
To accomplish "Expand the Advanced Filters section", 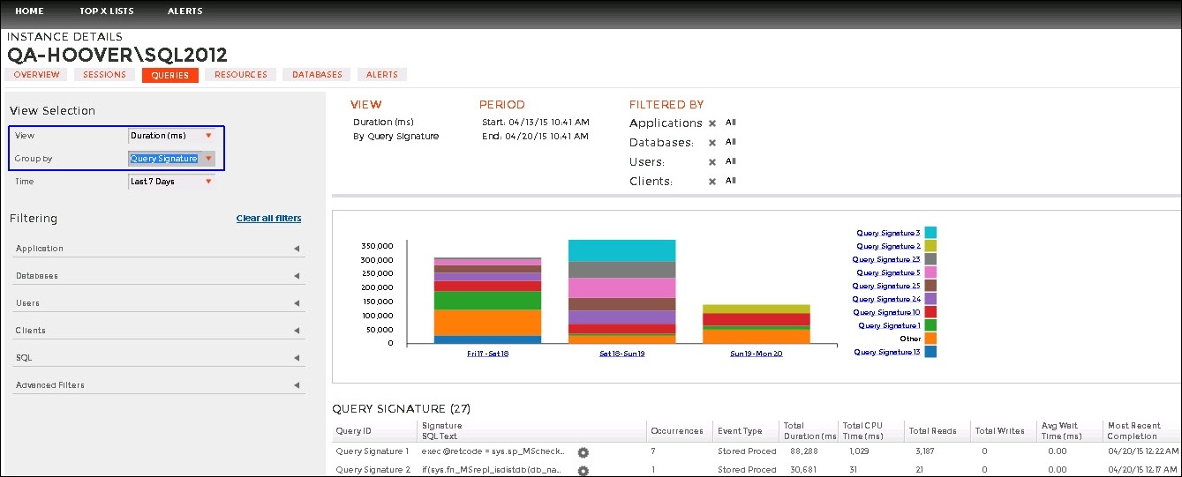I will point(159,385).
